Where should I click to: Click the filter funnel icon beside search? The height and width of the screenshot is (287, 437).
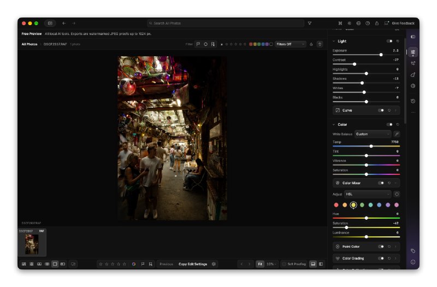[310, 24]
